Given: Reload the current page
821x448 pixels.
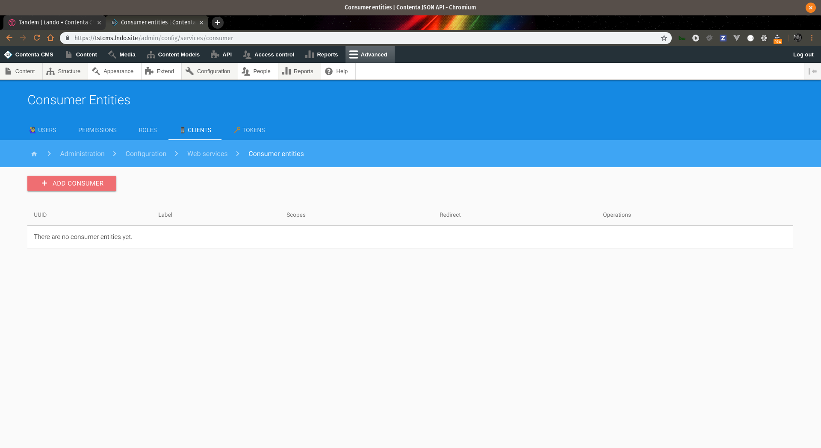Looking at the screenshot, I should (x=37, y=38).
